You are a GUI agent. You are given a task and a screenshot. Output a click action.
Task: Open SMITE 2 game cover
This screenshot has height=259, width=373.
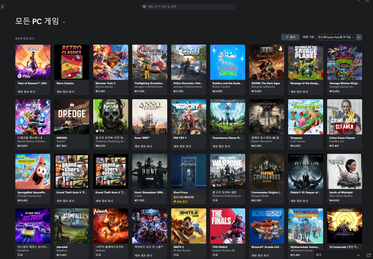189,226
